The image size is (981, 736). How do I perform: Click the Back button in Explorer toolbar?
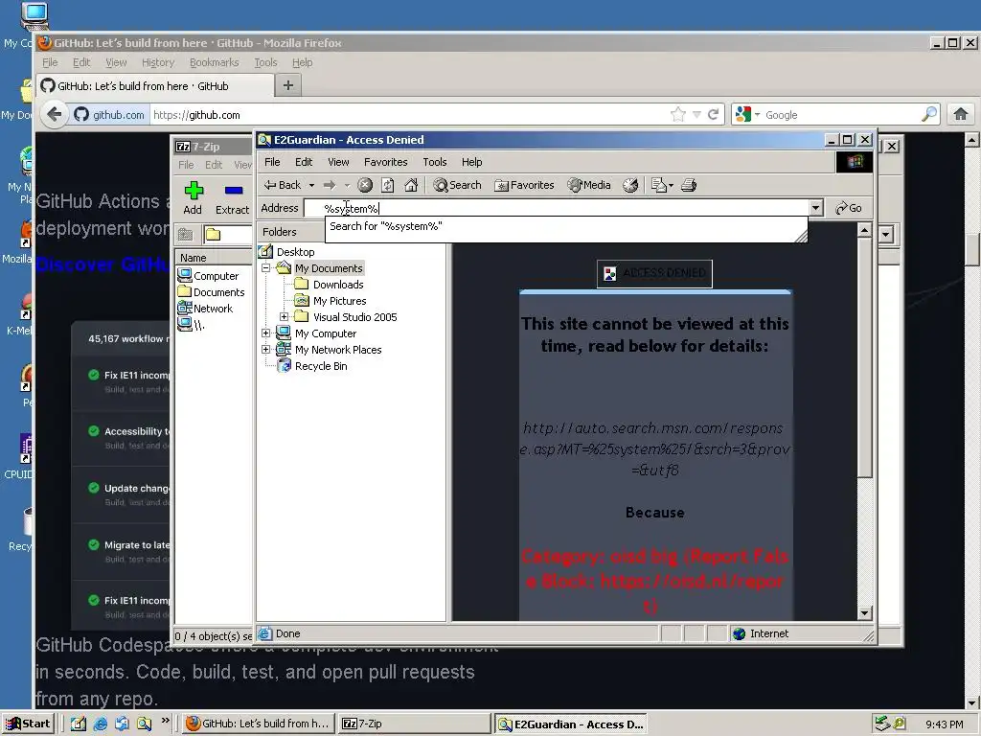click(x=283, y=185)
